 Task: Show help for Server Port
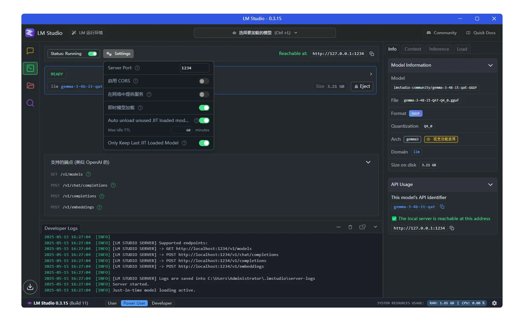137,68
